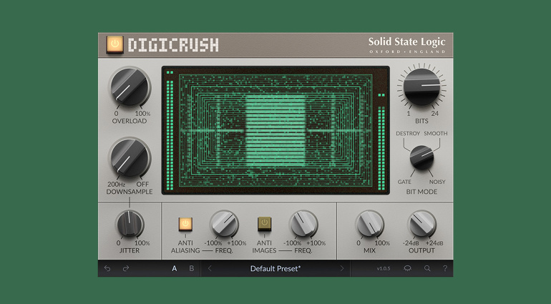Click the redo arrow icon
The height and width of the screenshot is (304, 551).
click(x=126, y=269)
